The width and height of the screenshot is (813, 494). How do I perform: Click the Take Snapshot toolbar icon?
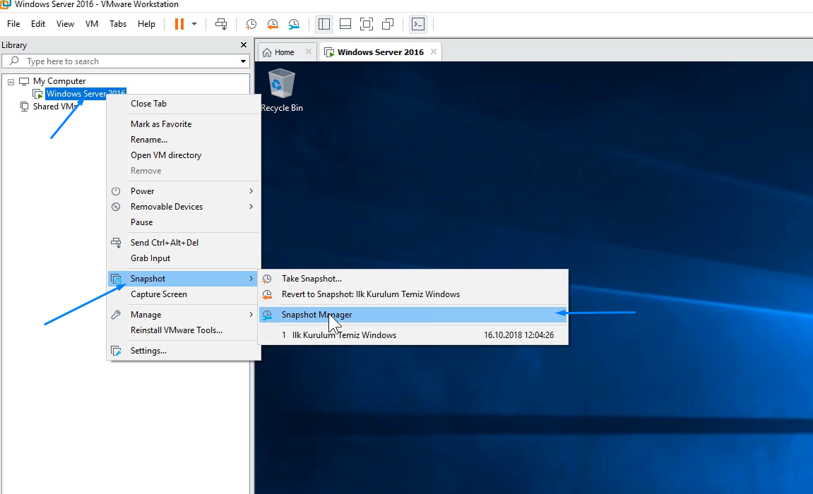251,24
